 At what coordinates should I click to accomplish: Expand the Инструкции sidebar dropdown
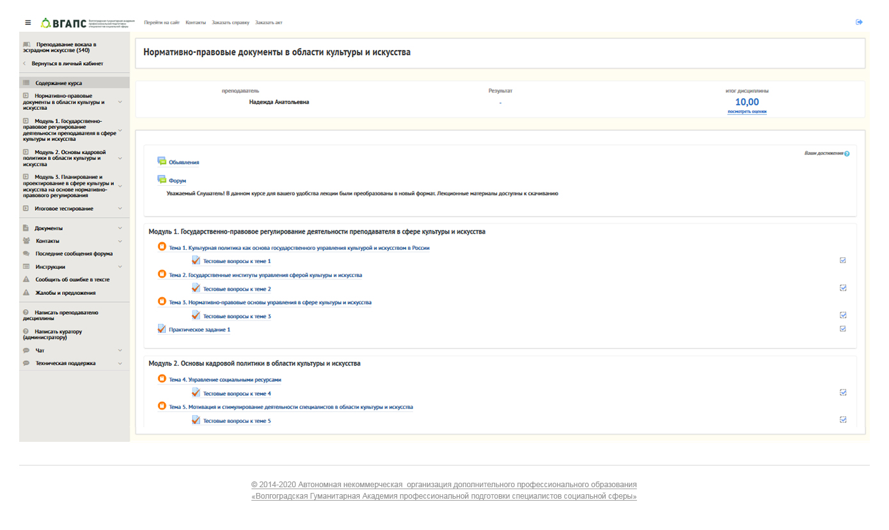(x=120, y=267)
